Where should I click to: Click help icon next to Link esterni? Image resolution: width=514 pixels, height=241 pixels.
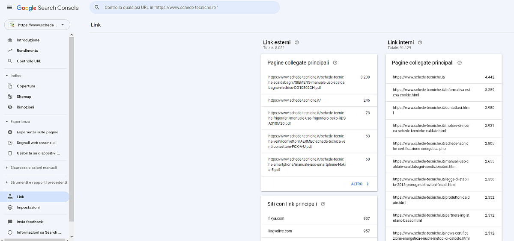point(297,42)
